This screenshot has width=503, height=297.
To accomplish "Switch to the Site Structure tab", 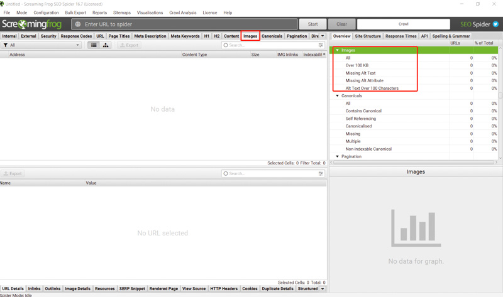I will pos(368,36).
